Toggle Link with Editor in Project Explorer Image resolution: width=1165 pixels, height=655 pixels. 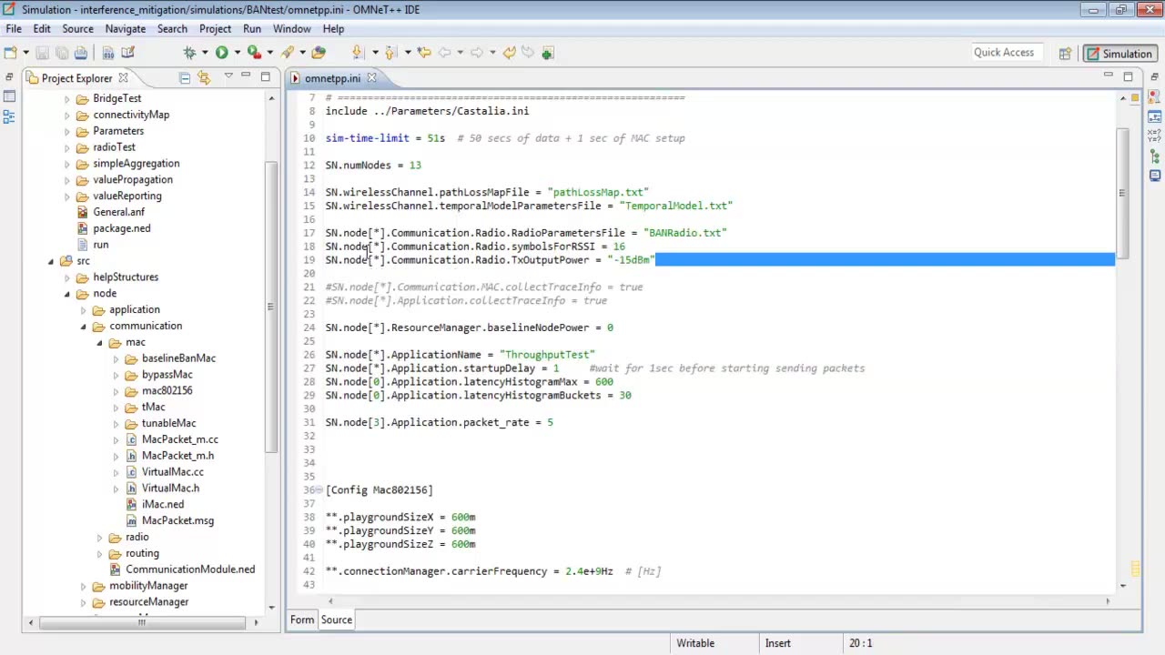pos(204,78)
